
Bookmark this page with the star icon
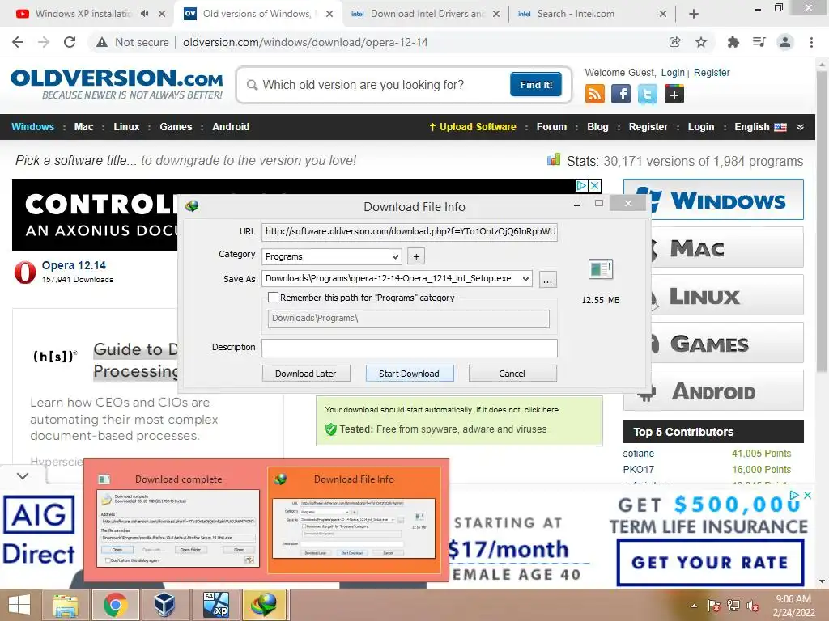click(701, 42)
